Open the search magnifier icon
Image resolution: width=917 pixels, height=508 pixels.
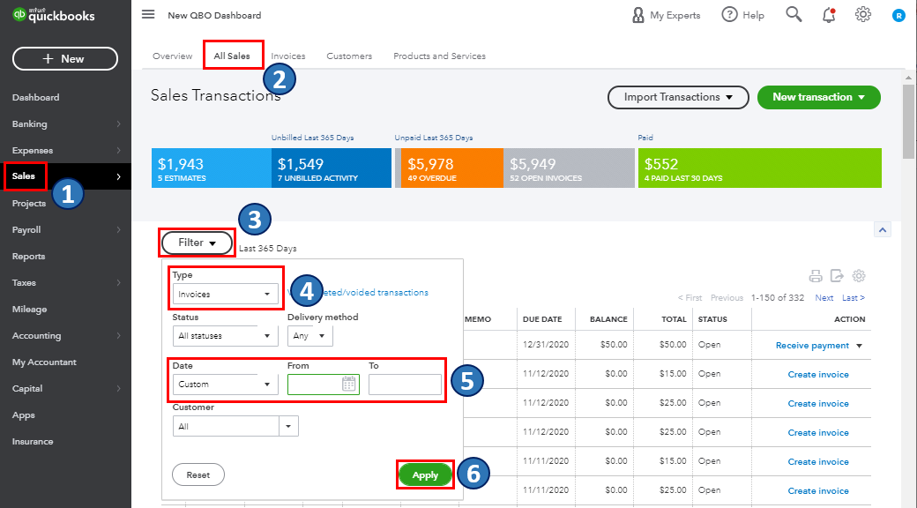[x=794, y=14]
